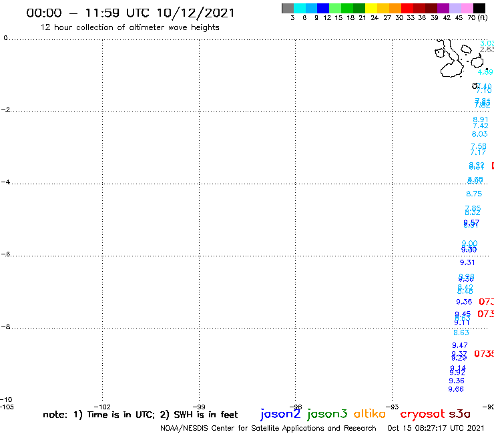Image resolution: width=494 pixels, height=434 pixels.
Task: Click the wave height reading 7.17
Action: [478, 152]
